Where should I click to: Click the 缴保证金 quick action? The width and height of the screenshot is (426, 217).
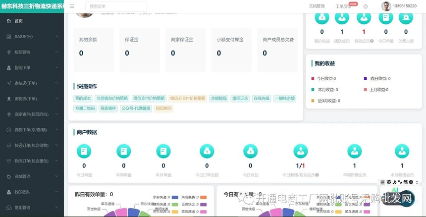point(240,98)
